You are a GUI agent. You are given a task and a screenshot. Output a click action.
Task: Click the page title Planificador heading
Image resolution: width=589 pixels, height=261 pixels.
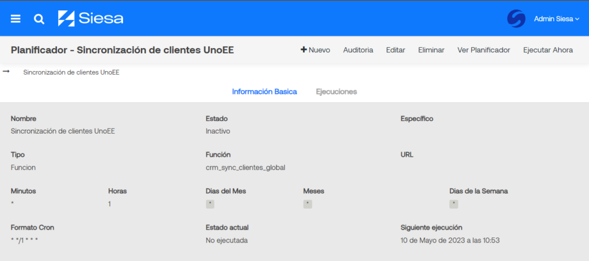(122, 50)
